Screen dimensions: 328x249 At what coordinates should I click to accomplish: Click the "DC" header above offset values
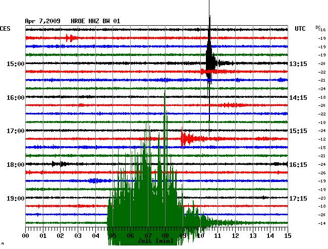coord(318,27)
